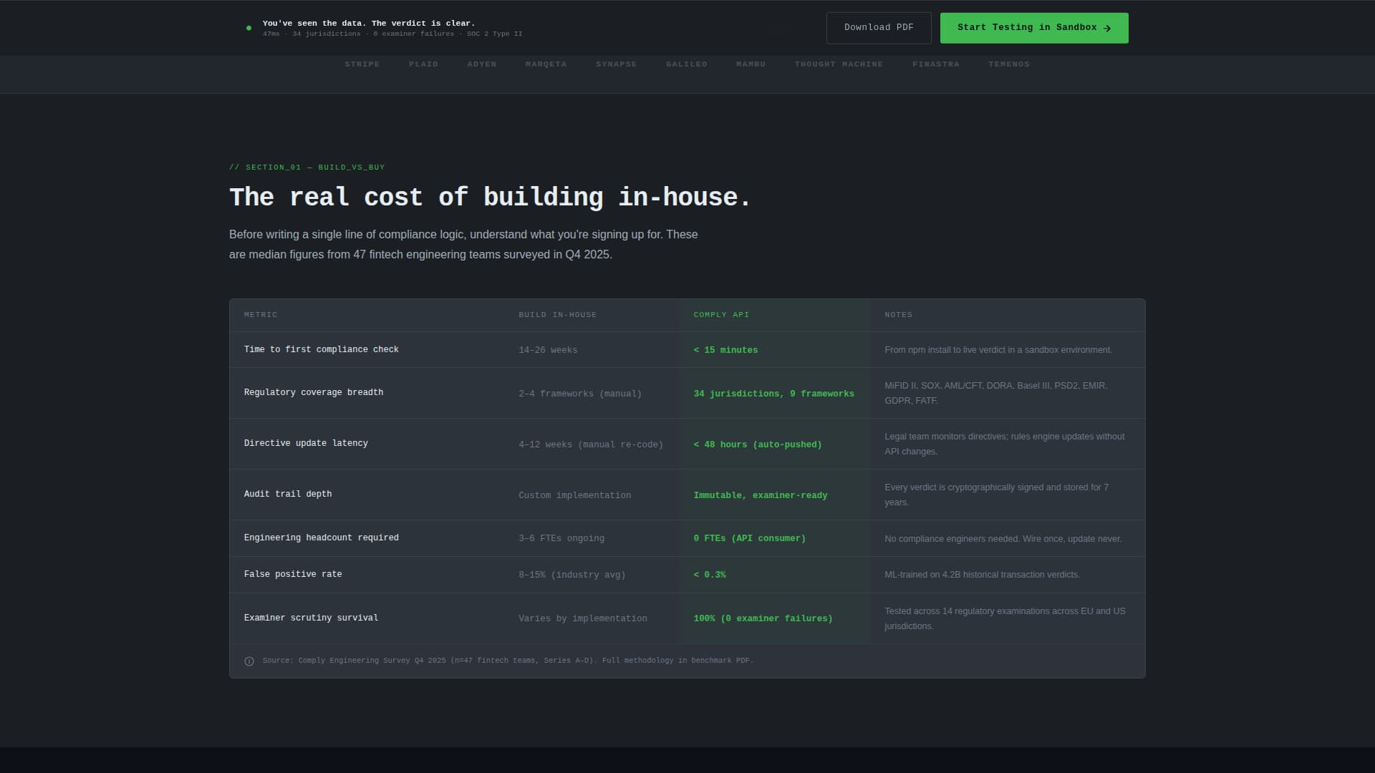Select the Examiner scrutiny survival row
The image size is (1375, 773).
tap(311, 618)
